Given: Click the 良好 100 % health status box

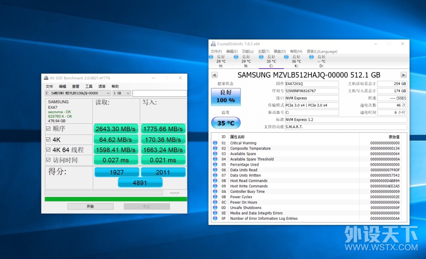Looking at the screenshot, I should 226,97.
